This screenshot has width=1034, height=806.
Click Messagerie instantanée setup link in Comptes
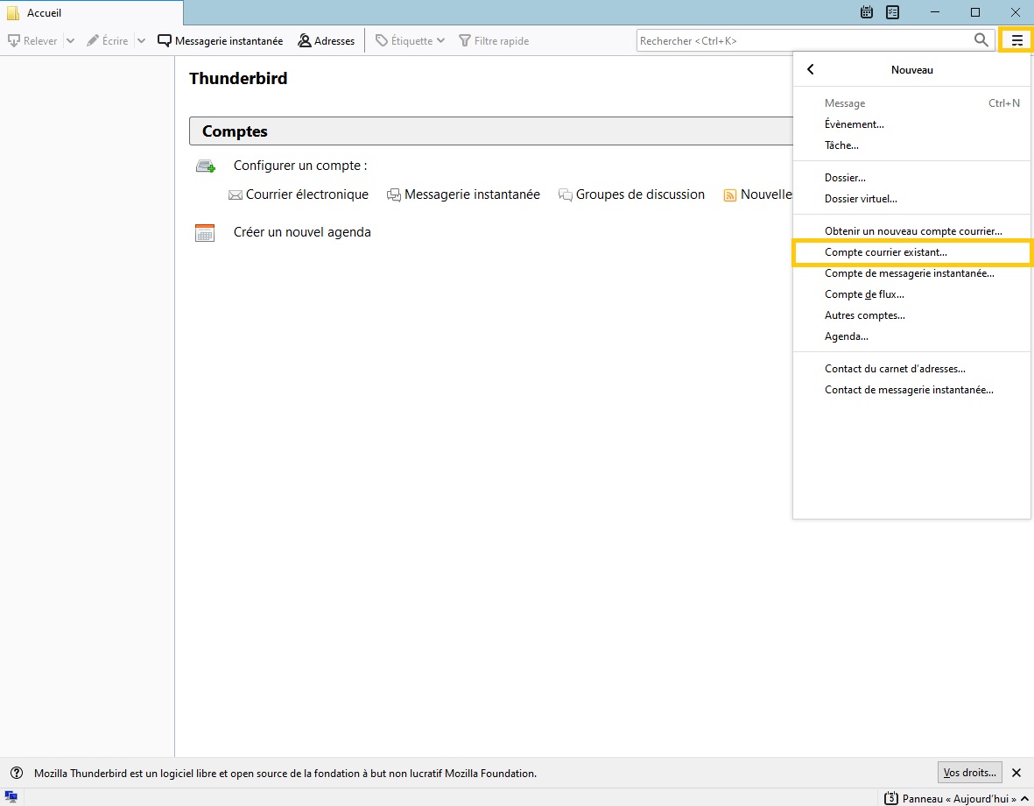coord(472,194)
